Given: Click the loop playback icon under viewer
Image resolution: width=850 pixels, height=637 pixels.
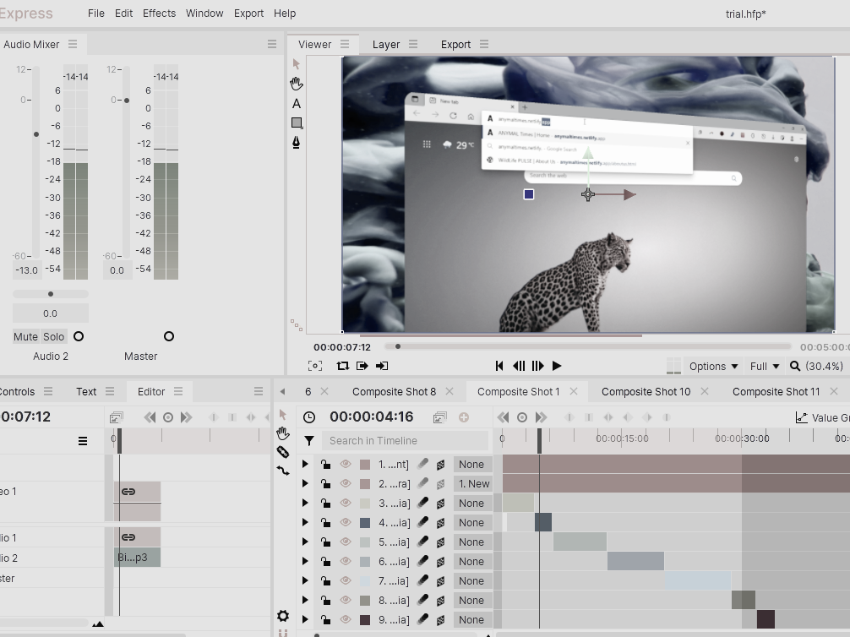Looking at the screenshot, I should click(342, 366).
